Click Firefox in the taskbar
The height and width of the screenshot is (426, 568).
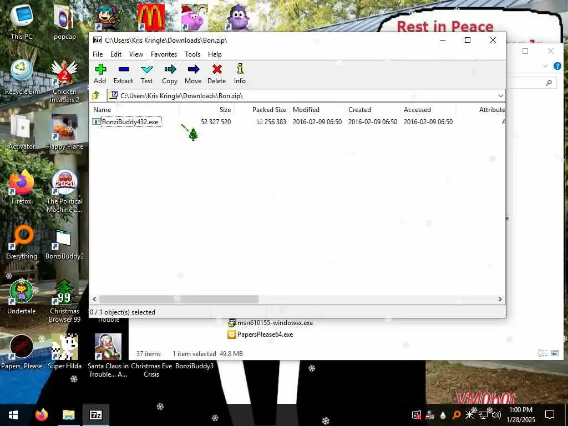click(41, 415)
